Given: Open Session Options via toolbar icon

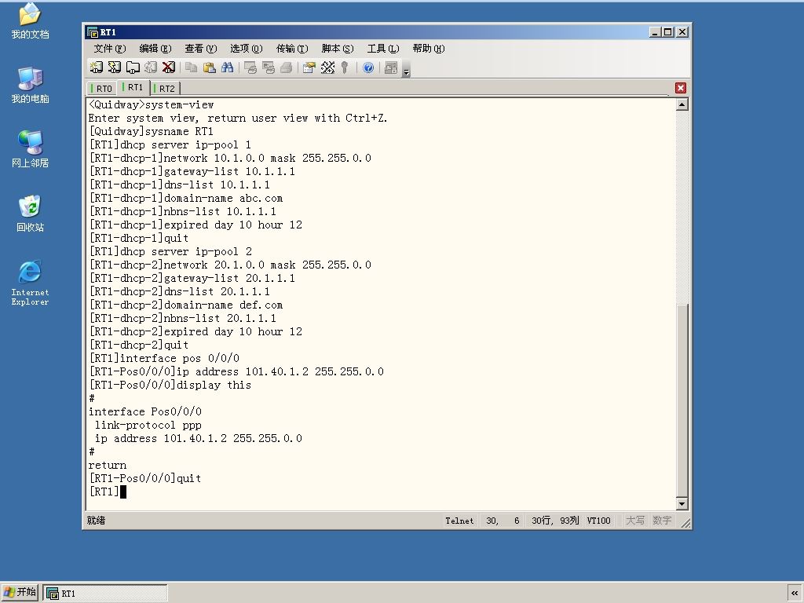Looking at the screenshot, I should coord(309,68).
